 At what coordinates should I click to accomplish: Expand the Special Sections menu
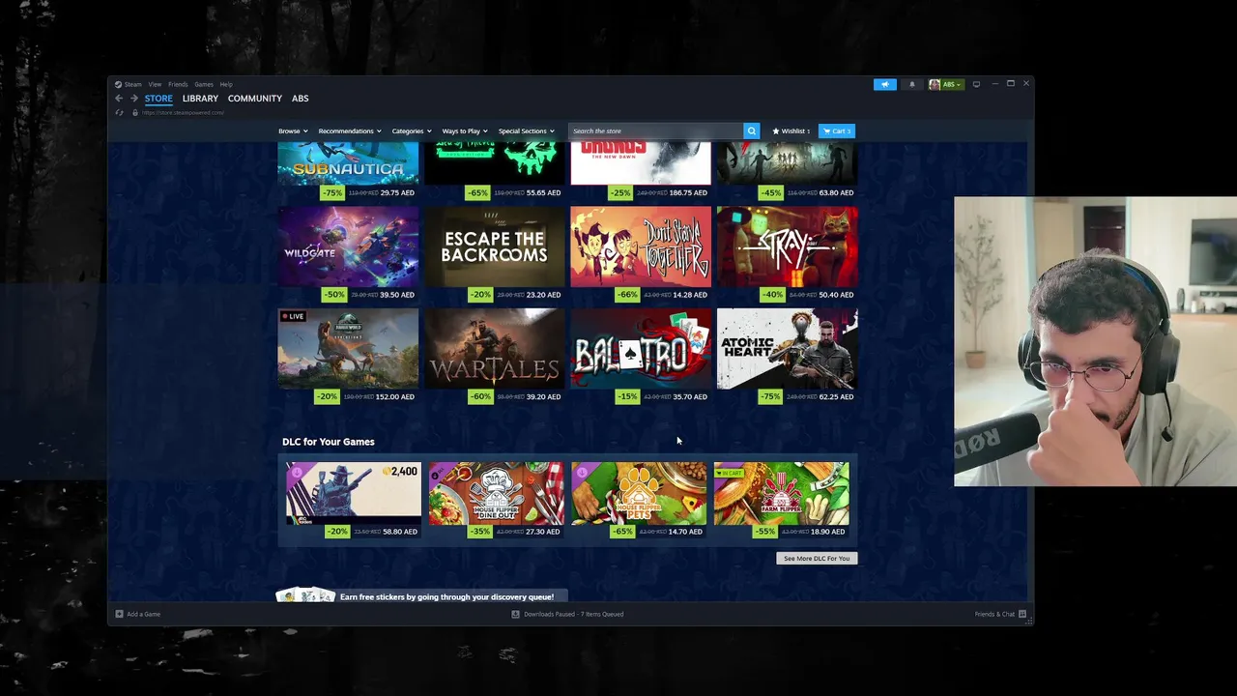pos(527,130)
